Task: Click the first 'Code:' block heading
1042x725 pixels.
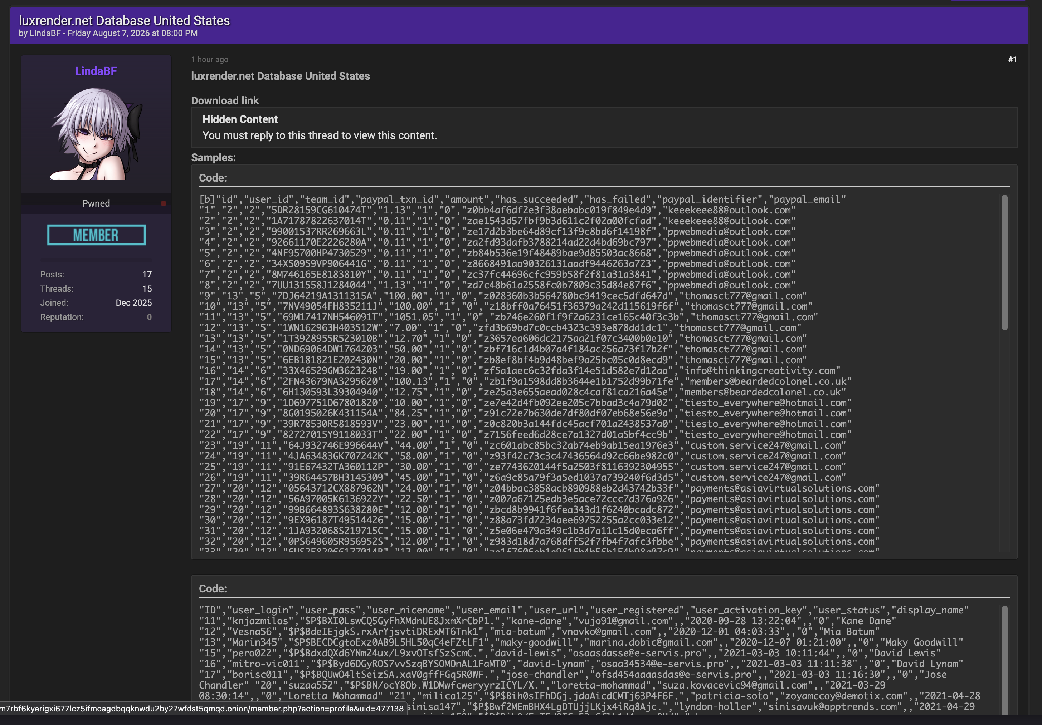Action: coord(213,178)
